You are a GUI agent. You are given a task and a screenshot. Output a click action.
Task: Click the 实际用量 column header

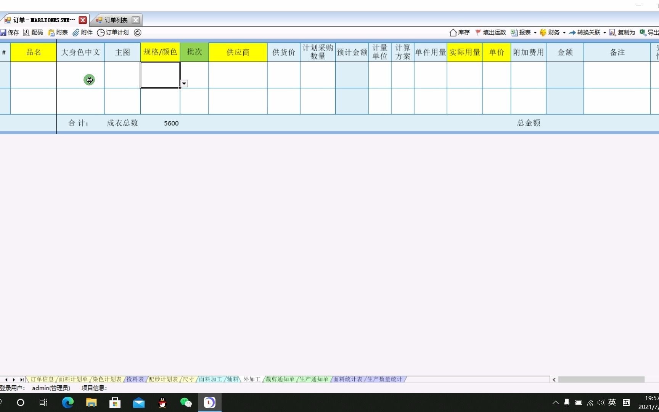tap(465, 52)
